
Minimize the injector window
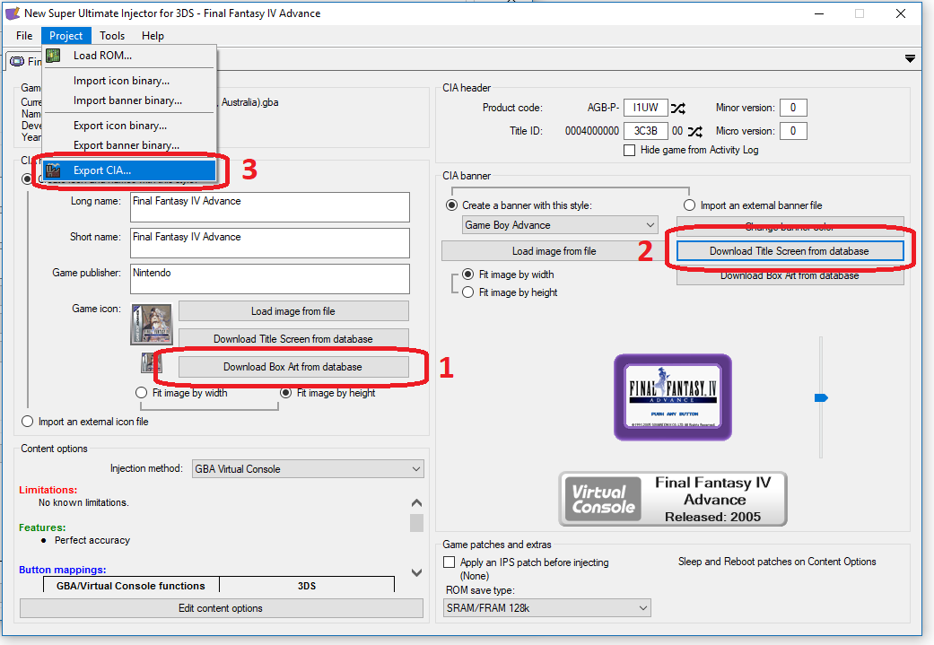coord(819,13)
